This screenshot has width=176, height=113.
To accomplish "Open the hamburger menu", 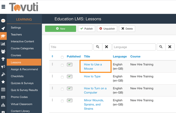I will click(x=3, y=7).
